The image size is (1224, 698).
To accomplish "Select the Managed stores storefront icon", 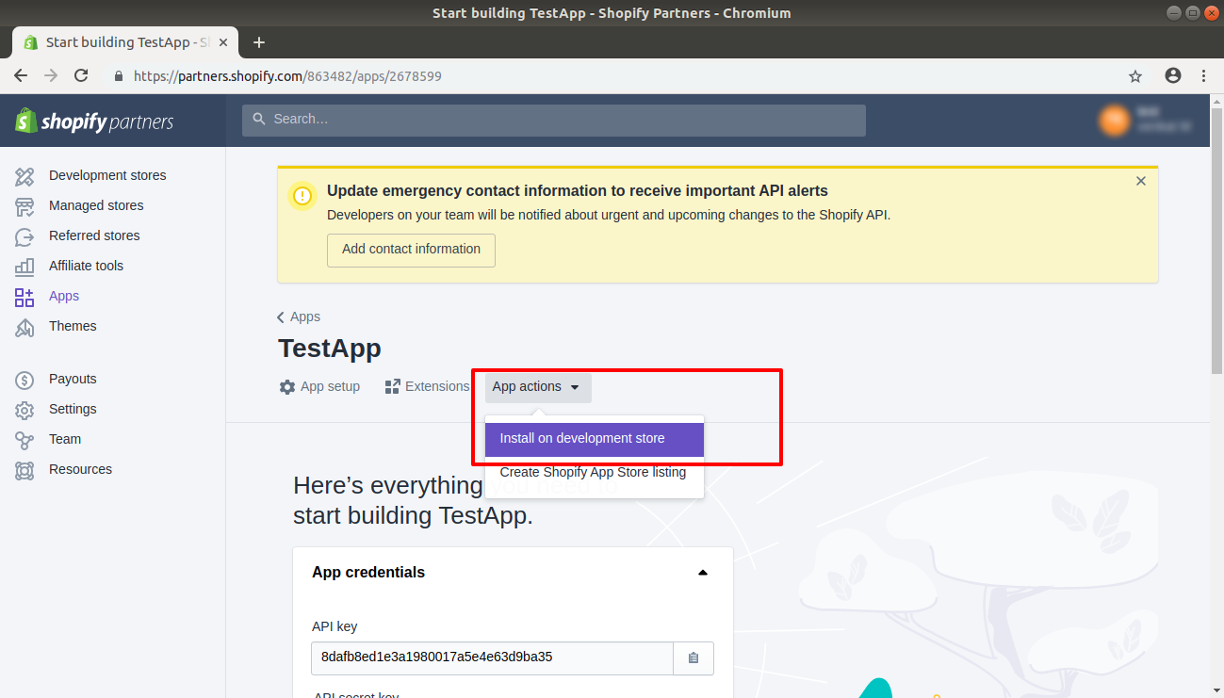I will pyautogui.click(x=24, y=206).
